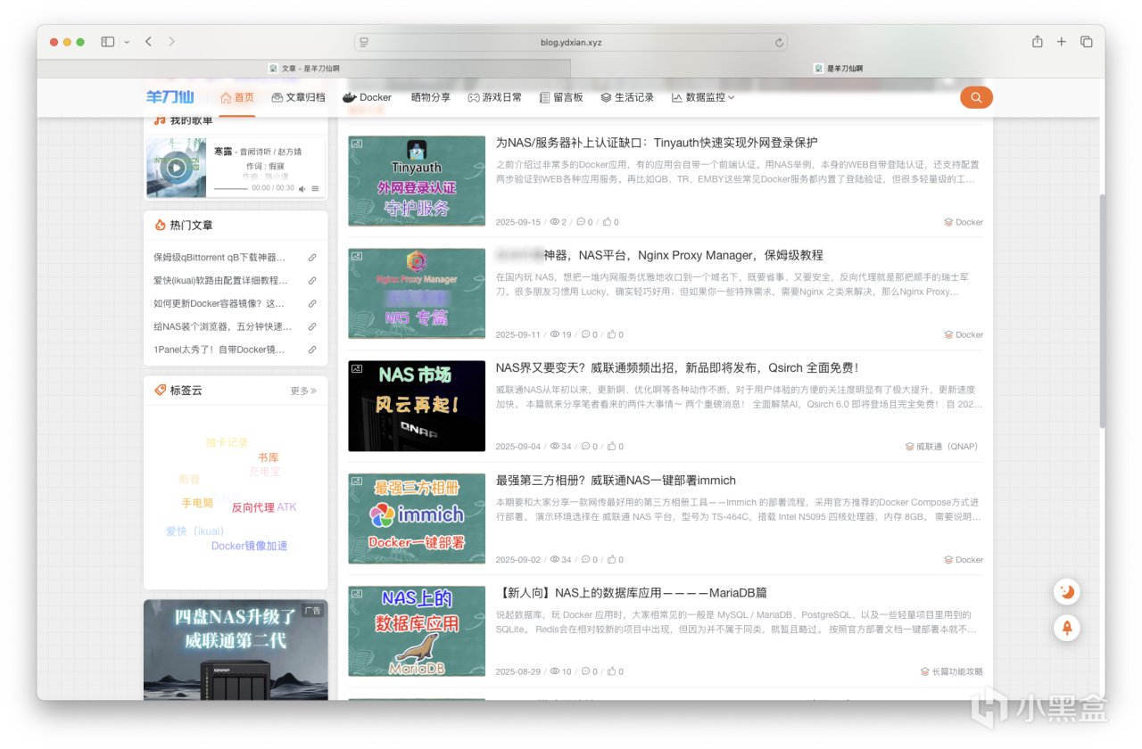
Task: Open 晒物分享 menu item
Action: 431,97
